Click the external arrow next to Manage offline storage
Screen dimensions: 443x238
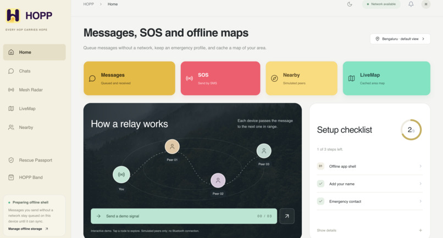(47, 229)
